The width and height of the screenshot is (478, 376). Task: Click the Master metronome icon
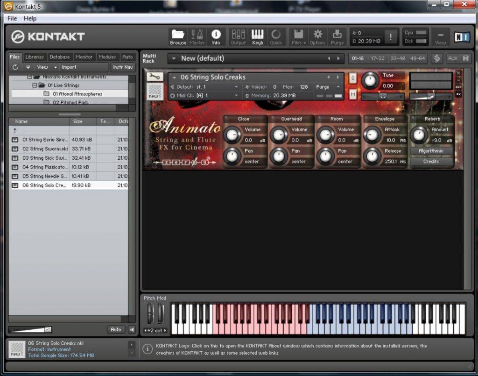coord(197,36)
